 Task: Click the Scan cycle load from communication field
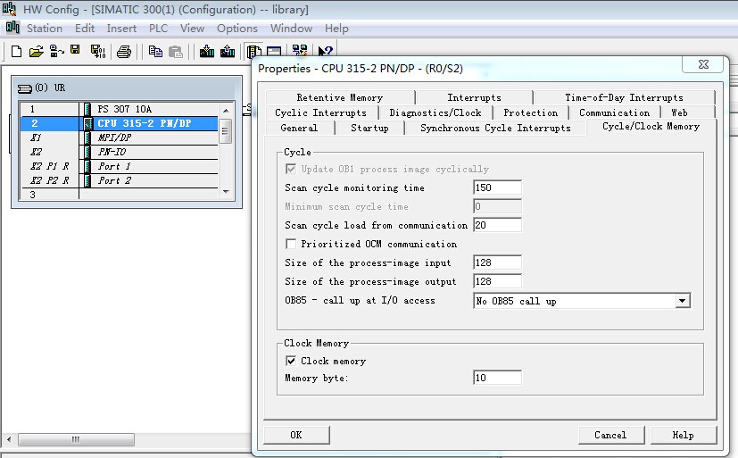pos(497,225)
